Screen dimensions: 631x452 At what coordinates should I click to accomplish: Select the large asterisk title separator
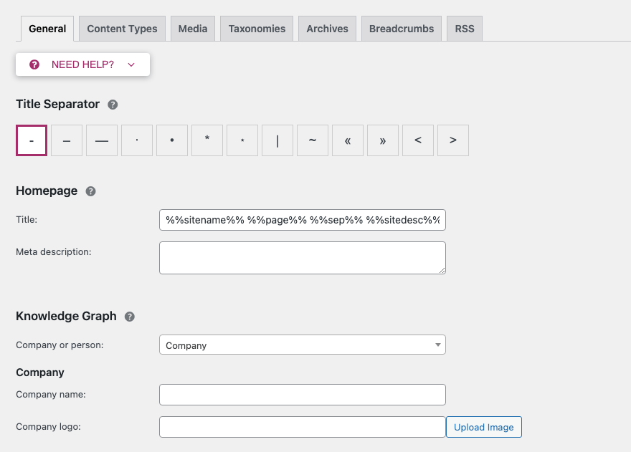coord(207,140)
